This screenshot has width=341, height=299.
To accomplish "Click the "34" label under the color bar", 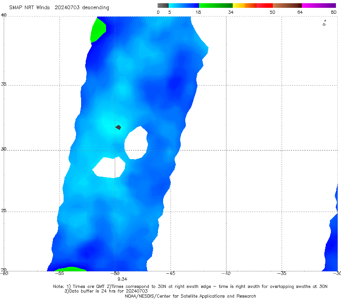I will pos(231,12).
